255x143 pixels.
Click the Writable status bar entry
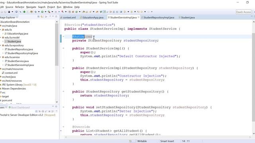(x=142, y=141)
